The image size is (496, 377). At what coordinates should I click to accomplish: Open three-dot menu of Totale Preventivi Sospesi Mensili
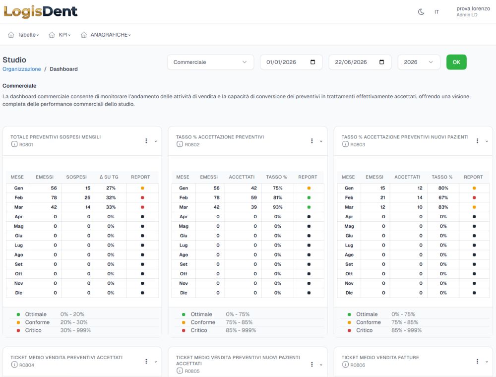146,141
